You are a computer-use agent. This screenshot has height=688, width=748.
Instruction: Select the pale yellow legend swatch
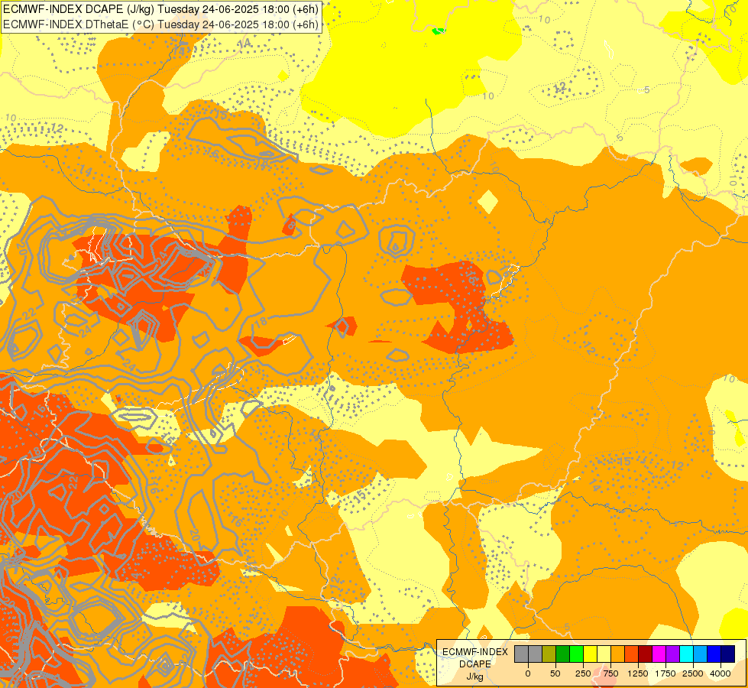click(x=604, y=654)
